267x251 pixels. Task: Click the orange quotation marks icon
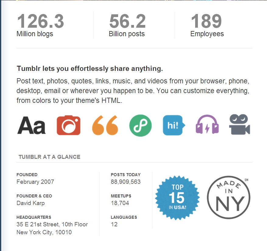click(x=105, y=125)
